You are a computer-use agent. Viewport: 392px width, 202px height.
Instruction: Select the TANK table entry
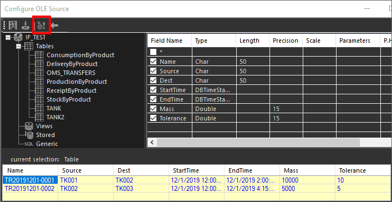(54, 108)
